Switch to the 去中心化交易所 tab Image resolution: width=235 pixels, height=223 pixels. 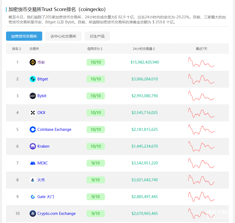(63, 36)
